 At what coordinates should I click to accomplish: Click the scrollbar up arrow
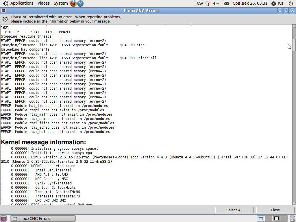click(x=294, y=26)
